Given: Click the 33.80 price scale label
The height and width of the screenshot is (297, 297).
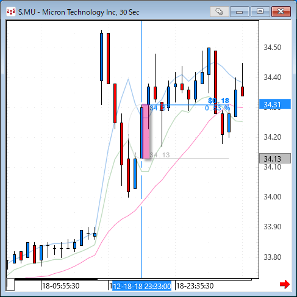Looking at the screenshot, I should pos(273,257).
